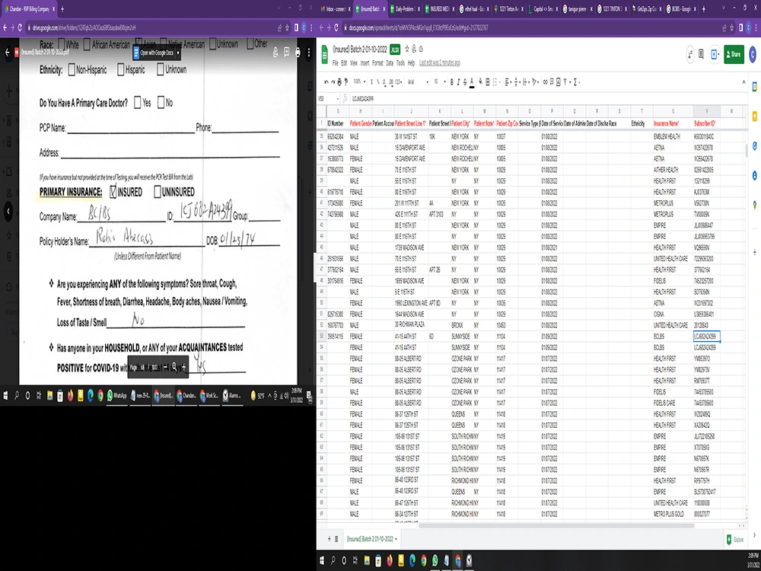Open the Format menu in Sheets
The height and width of the screenshot is (571, 761).
coord(377,63)
